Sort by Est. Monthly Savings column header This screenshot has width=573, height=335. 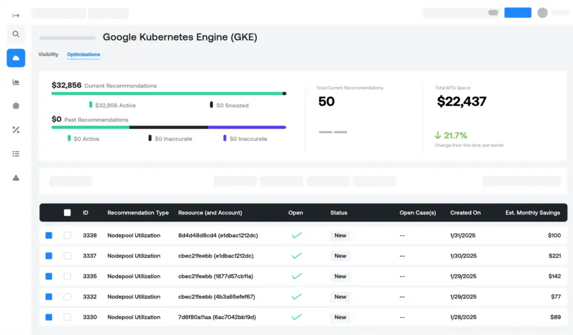click(532, 213)
